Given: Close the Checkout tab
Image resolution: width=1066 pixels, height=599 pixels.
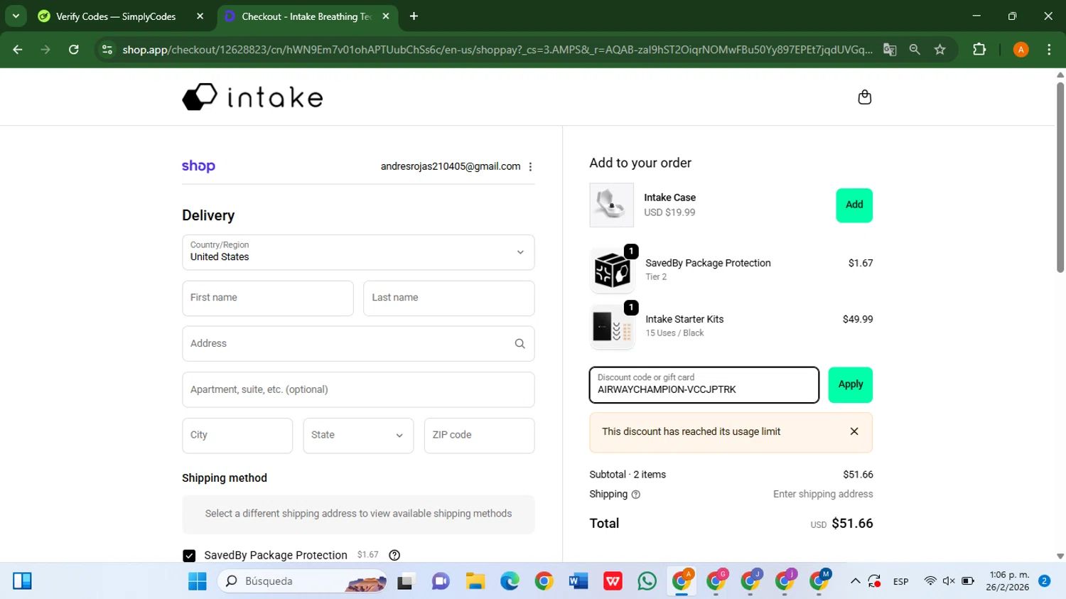Looking at the screenshot, I should coord(386,16).
